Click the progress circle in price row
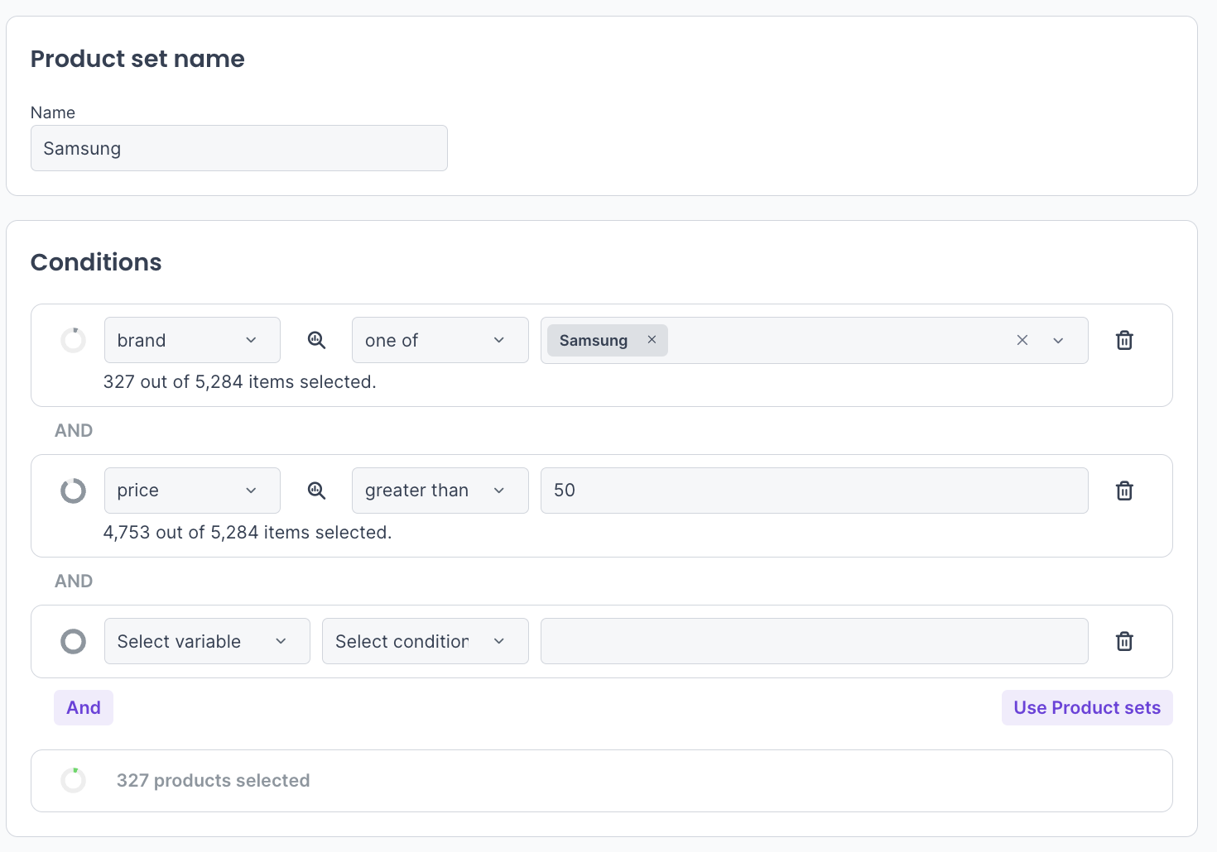The image size is (1217, 852). point(73,491)
